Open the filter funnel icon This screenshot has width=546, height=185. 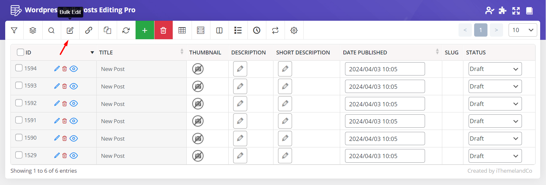(x=14, y=30)
